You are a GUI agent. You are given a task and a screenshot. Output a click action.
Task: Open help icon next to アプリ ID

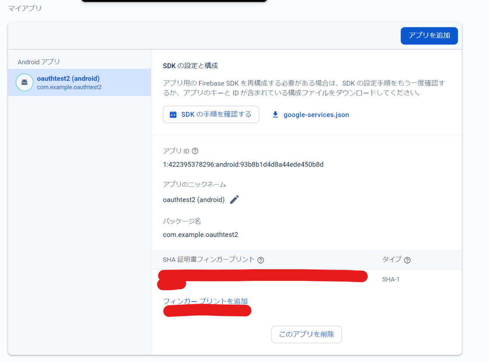coord(195,151)
